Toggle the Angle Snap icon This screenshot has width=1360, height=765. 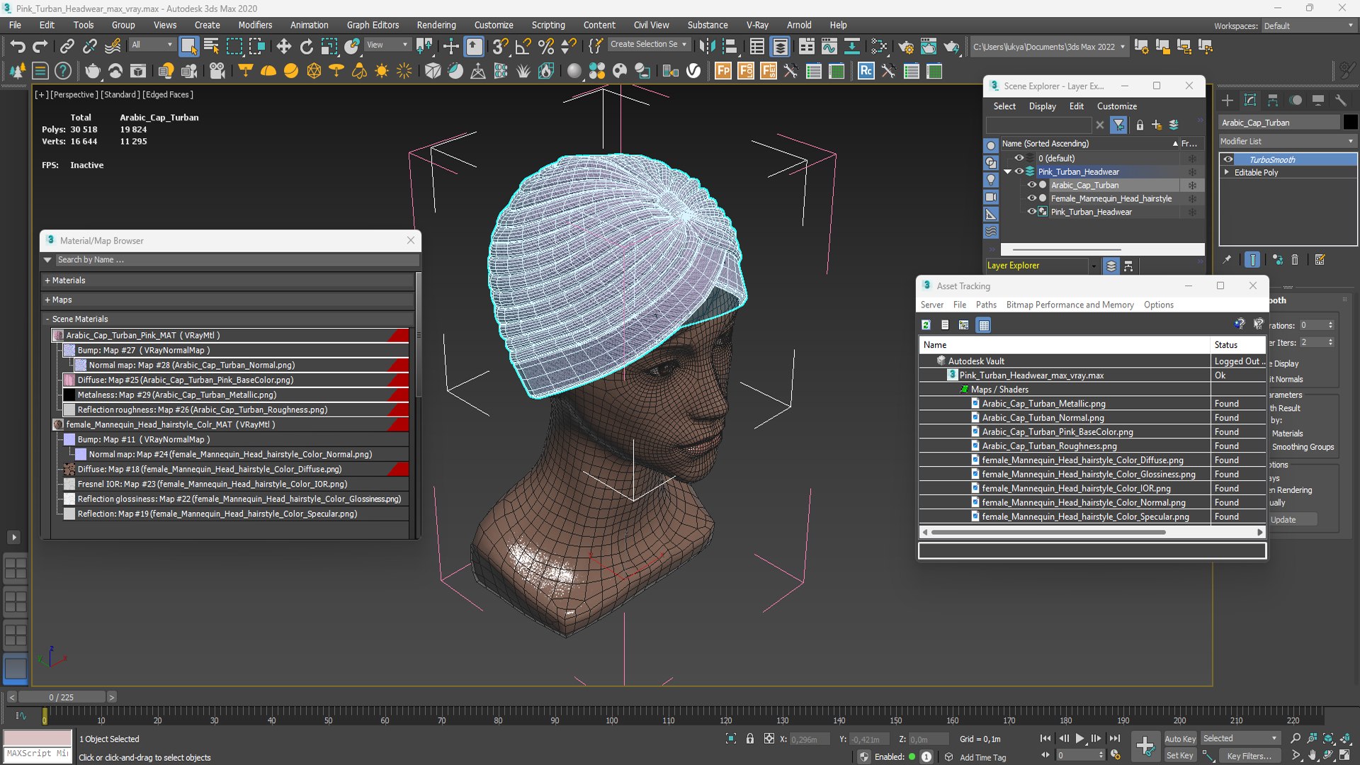(523, 47)
